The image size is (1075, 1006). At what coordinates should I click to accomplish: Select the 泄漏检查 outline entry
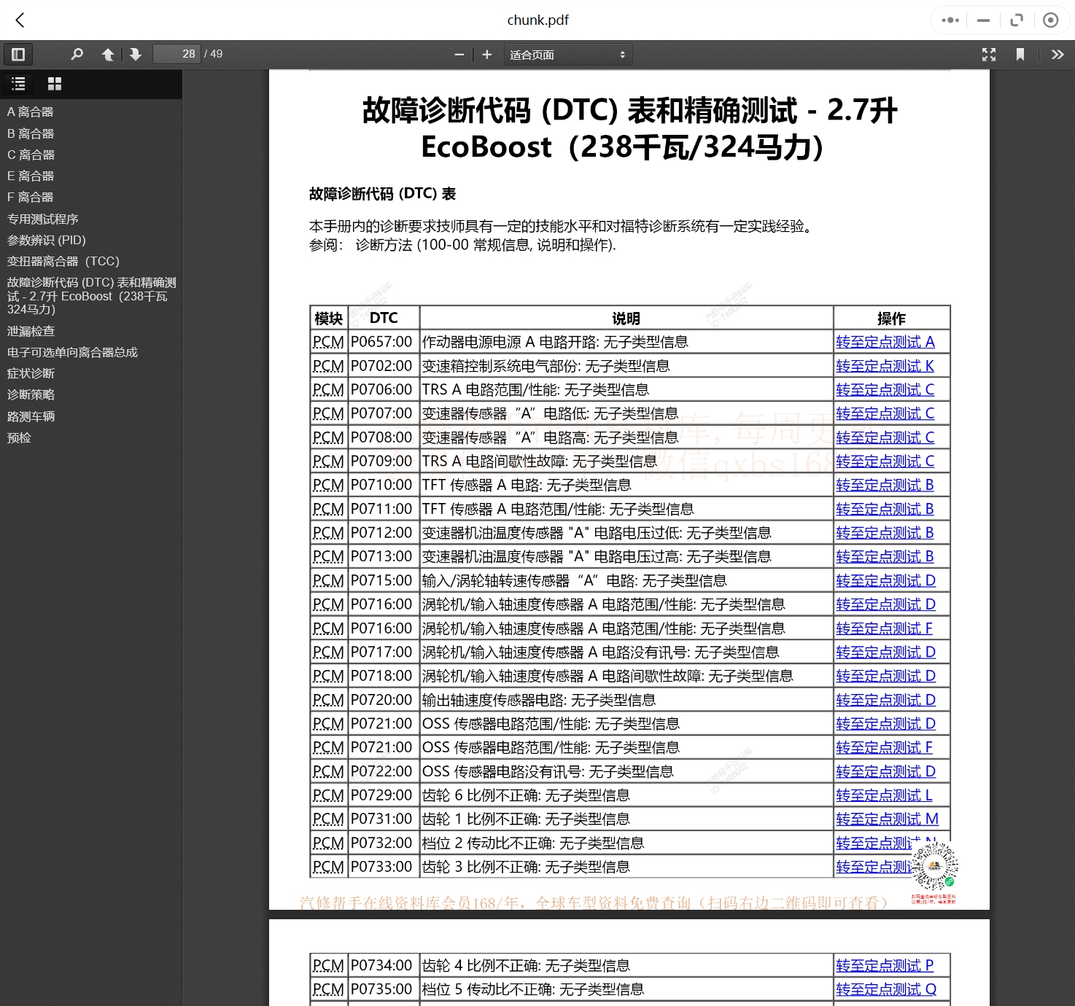32,330
